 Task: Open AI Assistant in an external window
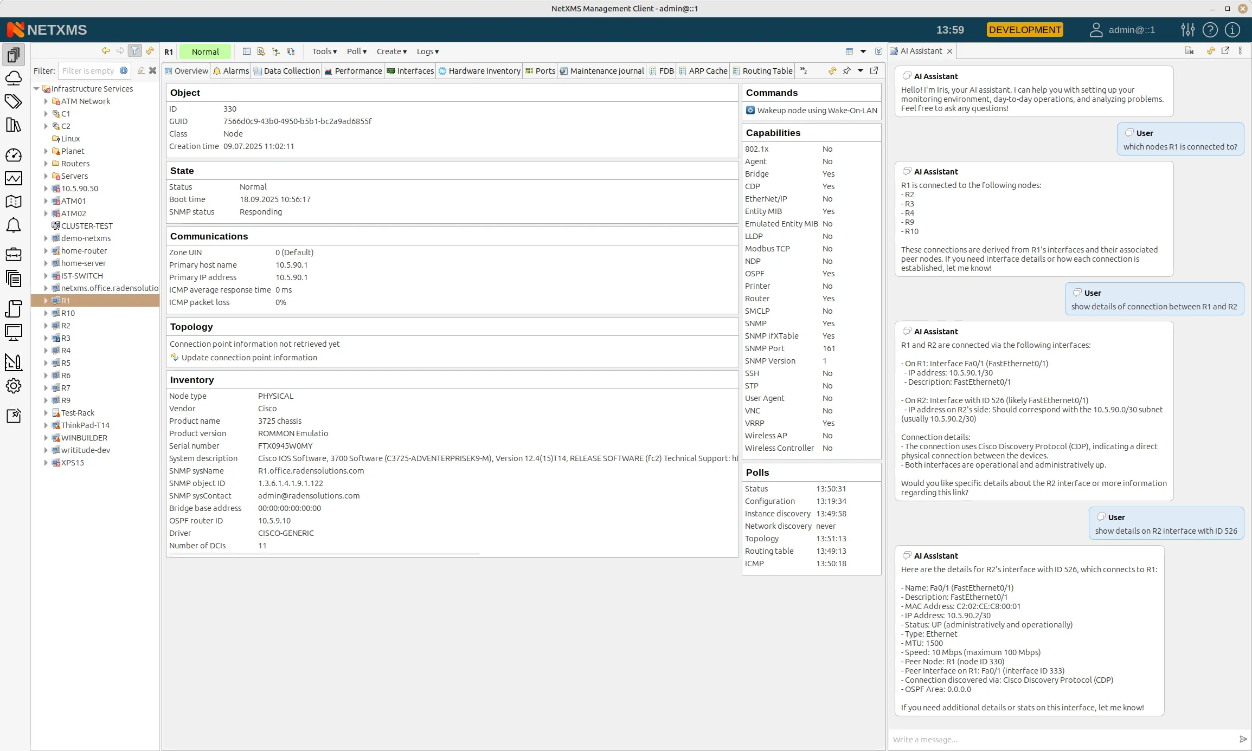click(1225, 50)
